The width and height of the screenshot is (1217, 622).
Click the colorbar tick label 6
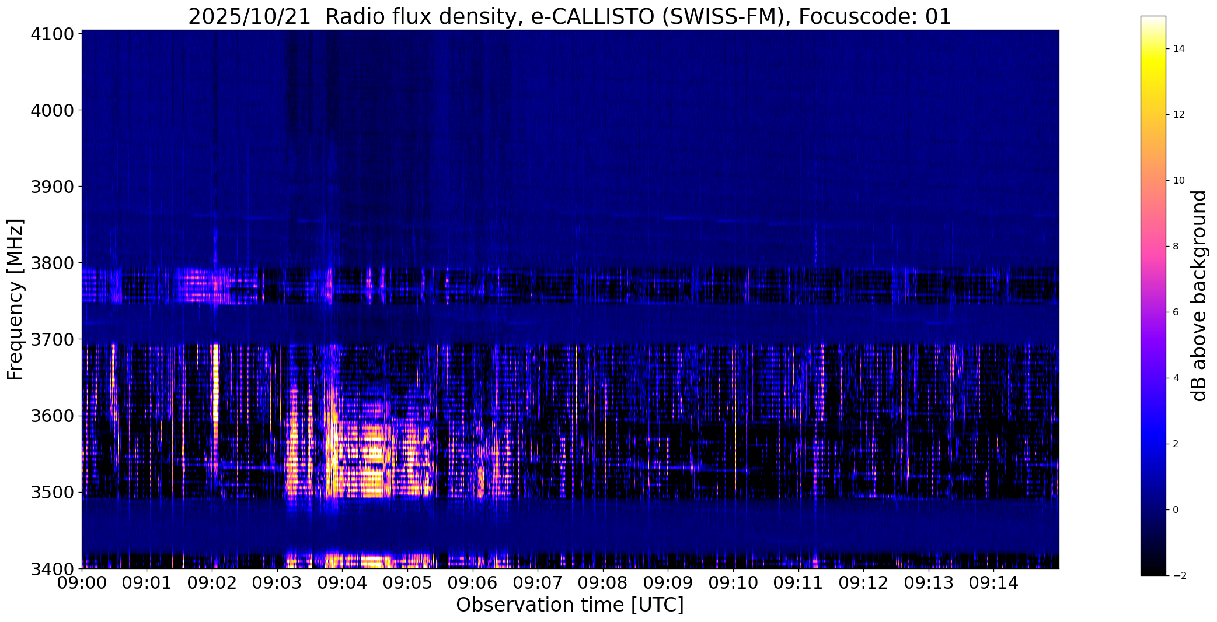click(x=1176, y=312)
